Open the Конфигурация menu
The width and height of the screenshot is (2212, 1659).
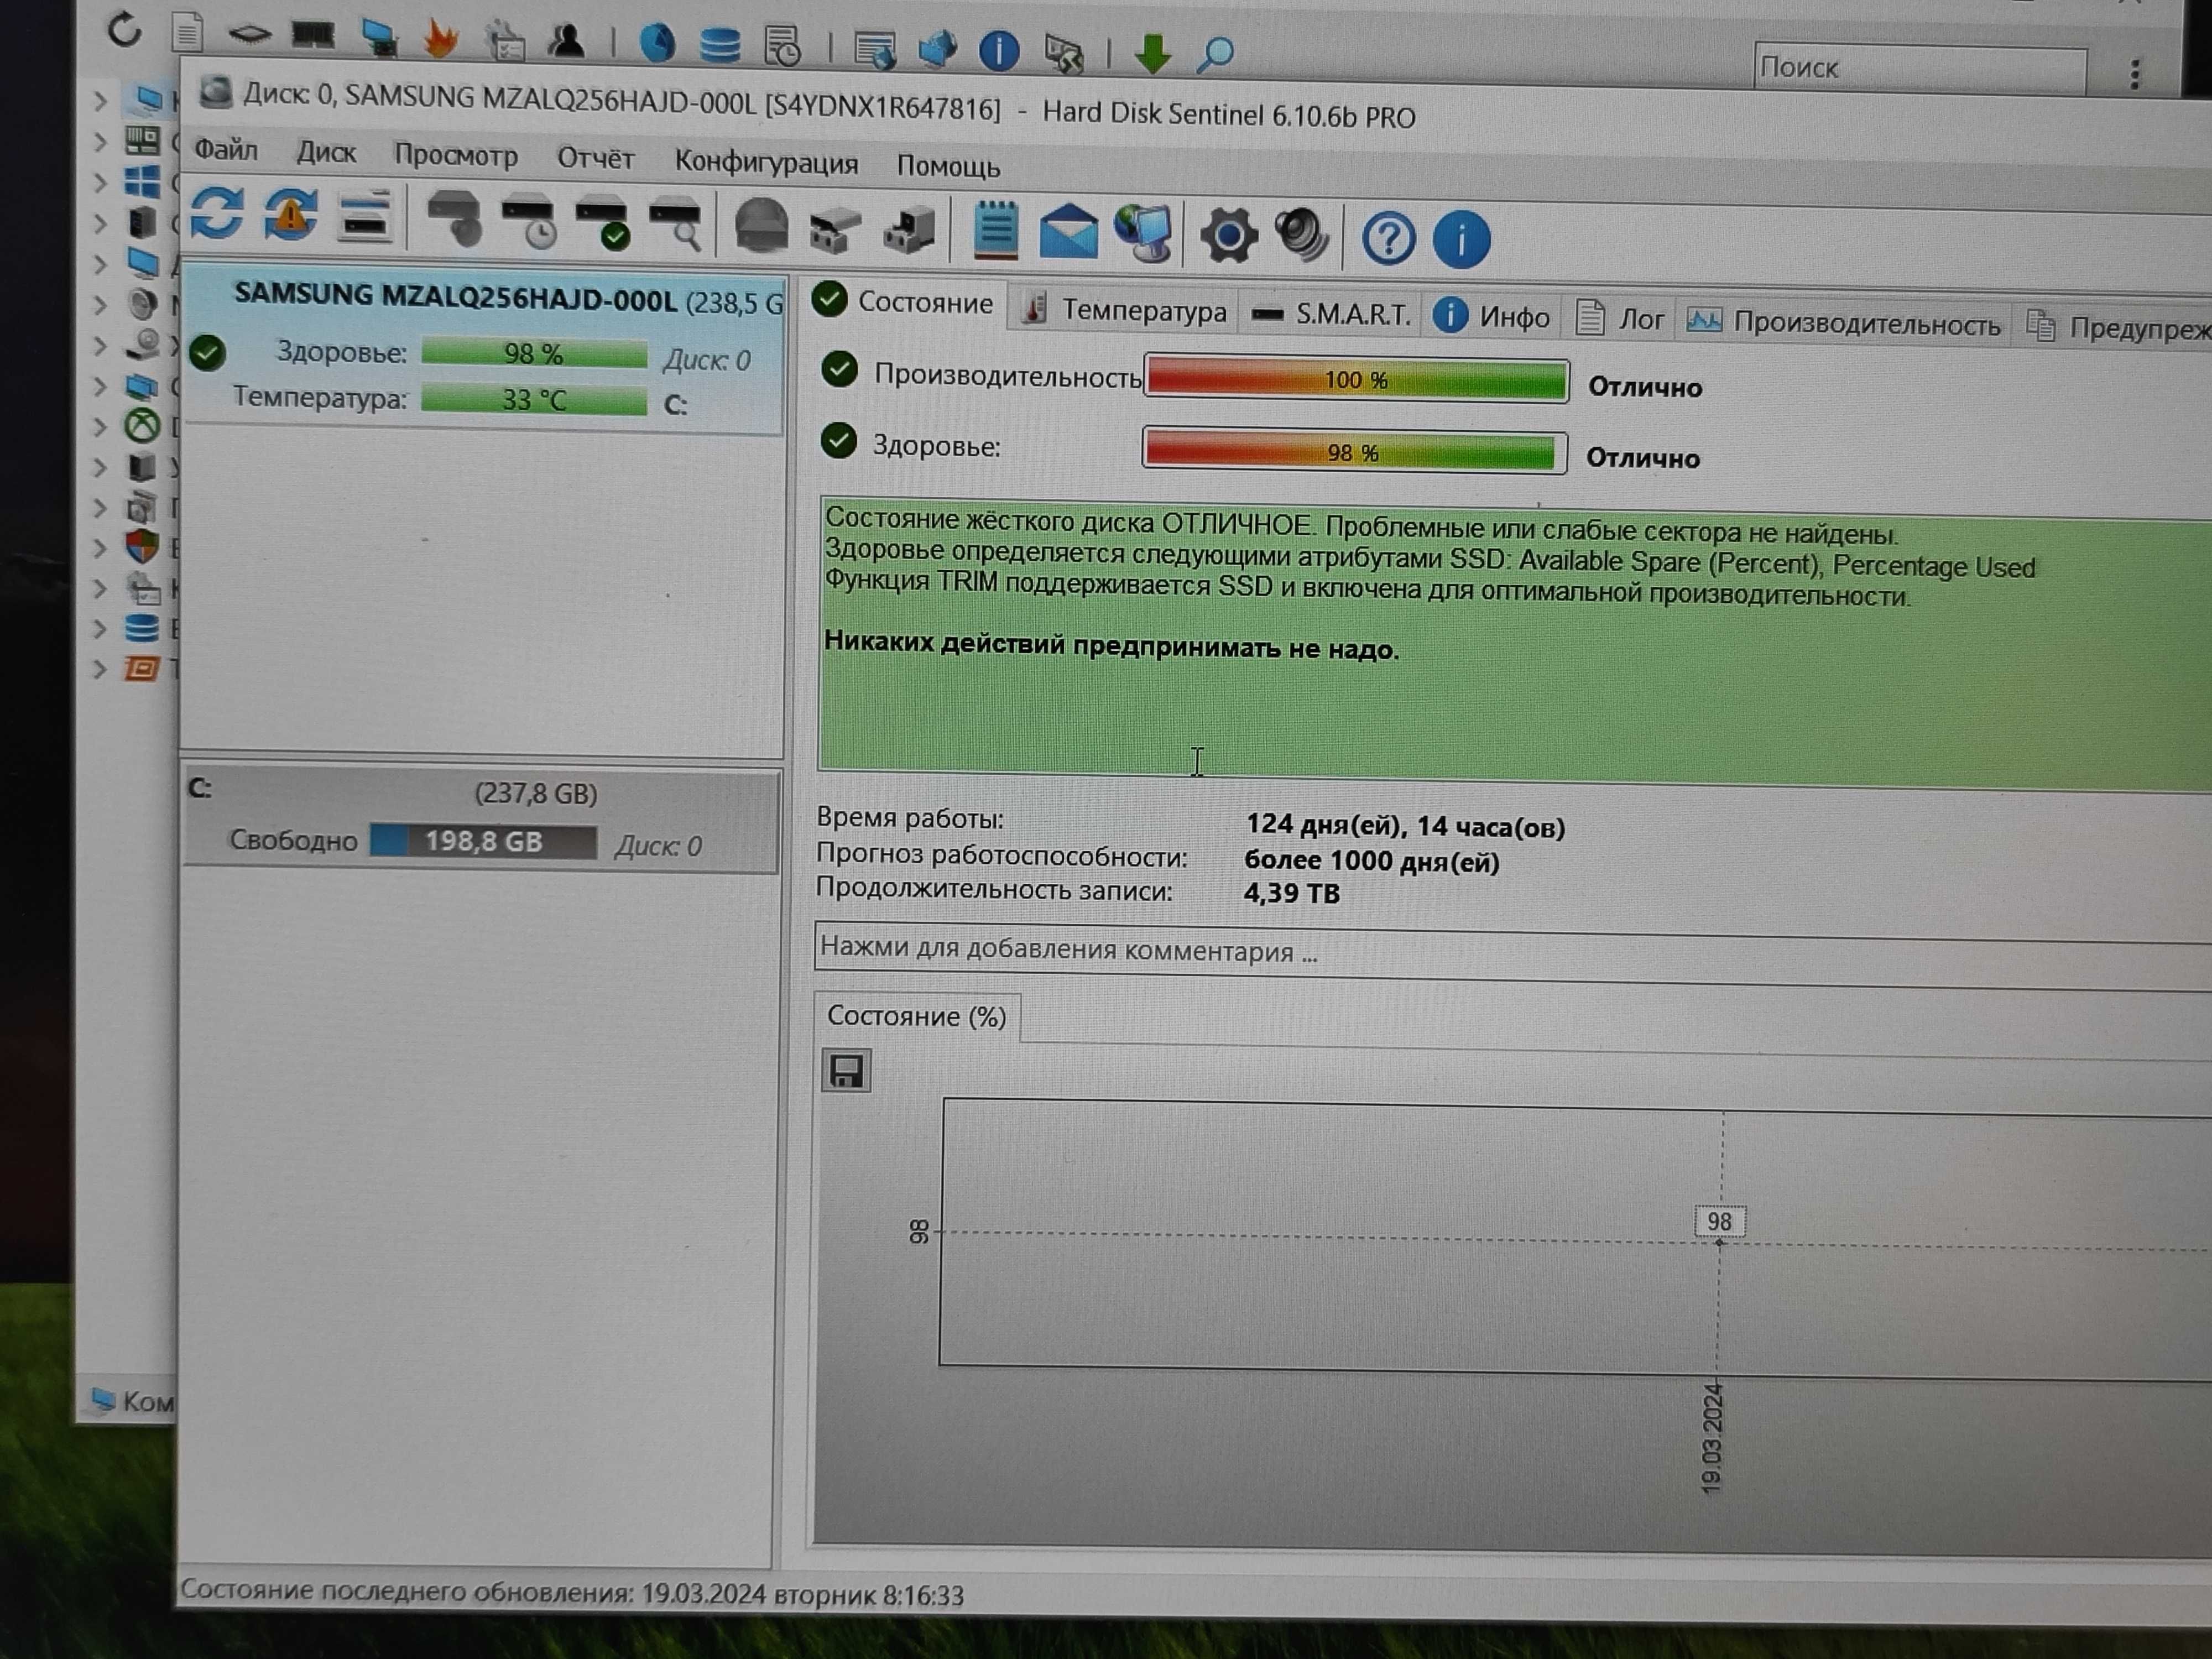tap(766, 162)
